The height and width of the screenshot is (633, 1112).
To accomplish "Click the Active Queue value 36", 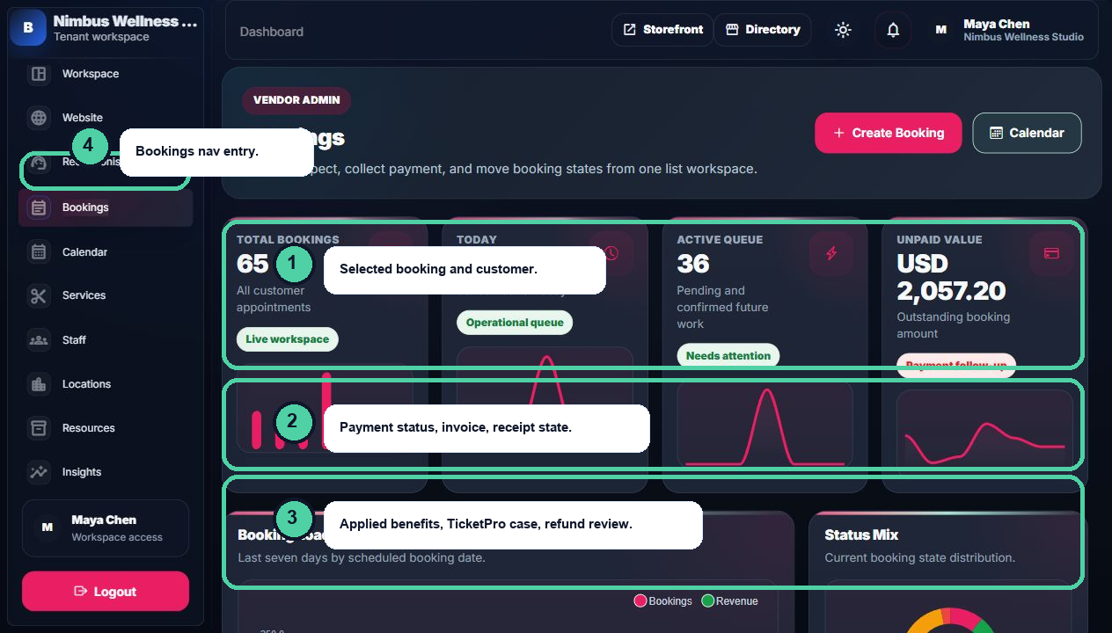I will point(693,264).
